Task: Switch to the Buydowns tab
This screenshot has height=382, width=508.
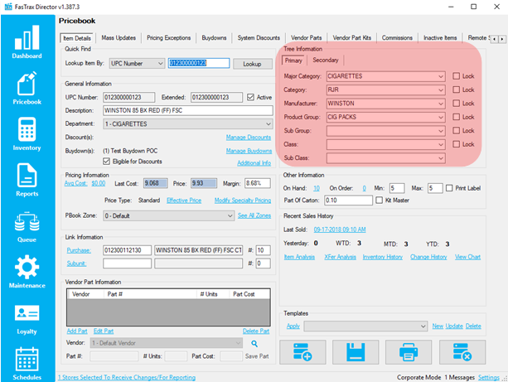Action: (214, 38)
